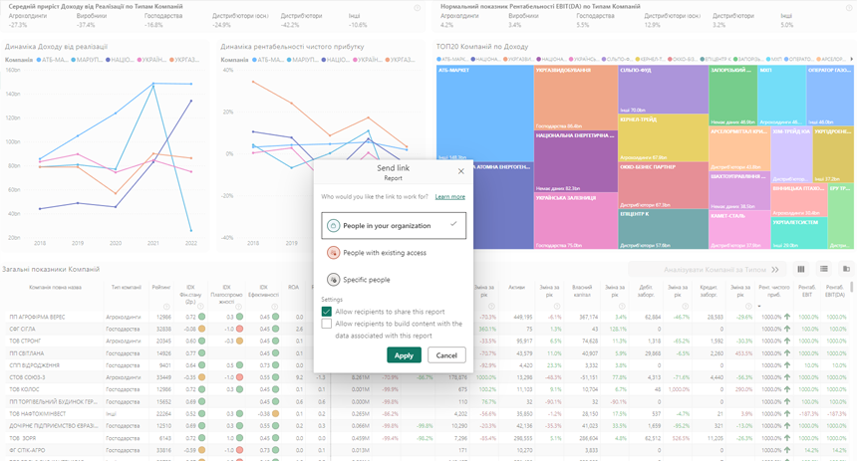Screen dimensions: 857x461
Task: Select ЗАПОРІЗЬКИЙ block in treemap
Action: coord(732,96)
